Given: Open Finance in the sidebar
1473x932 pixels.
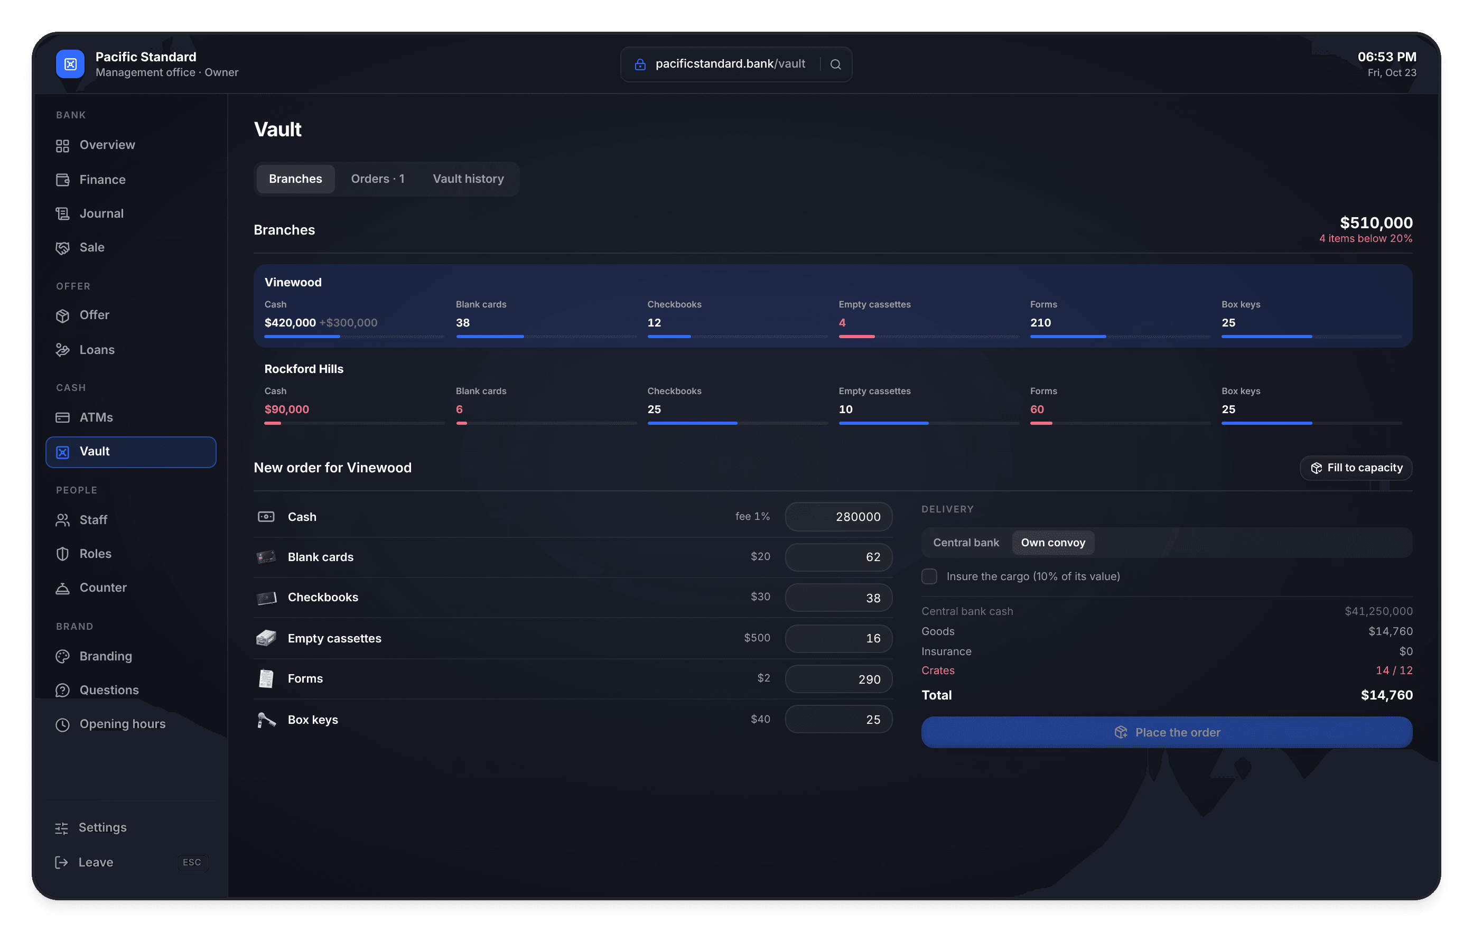Looking at the screenshot, I should (130, 179).
